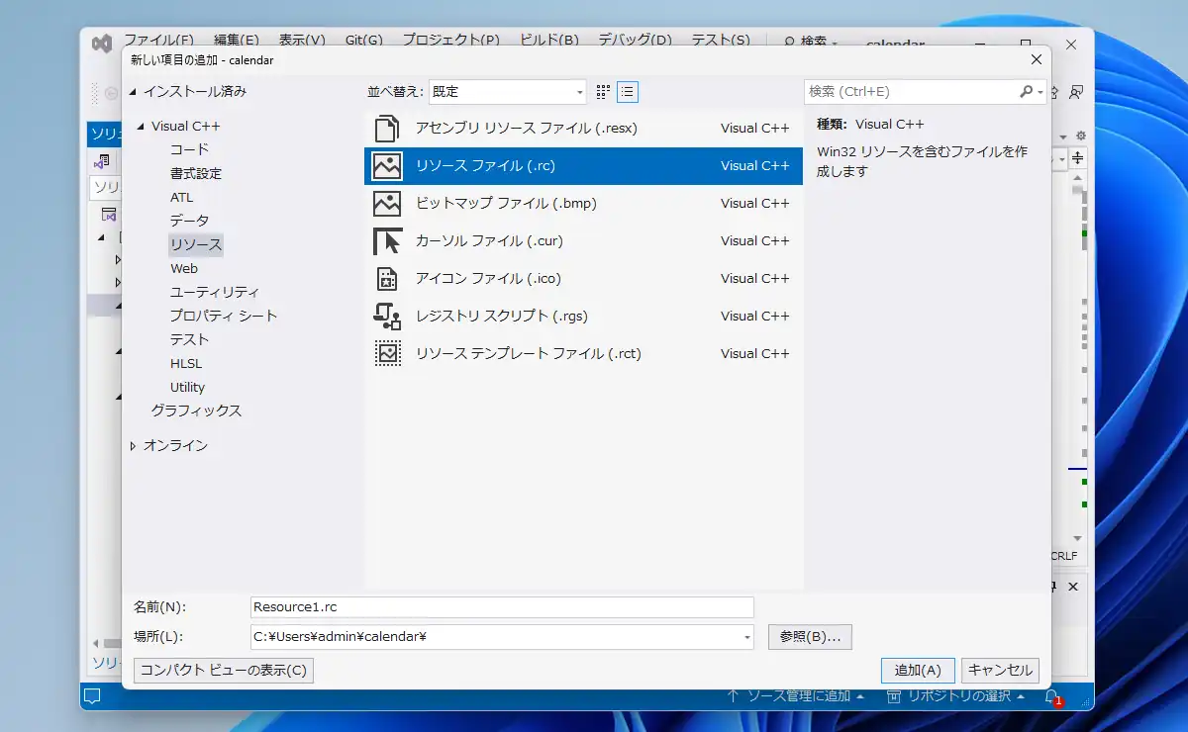
Task: Select the コード category
Action: [x=189, y=149]
